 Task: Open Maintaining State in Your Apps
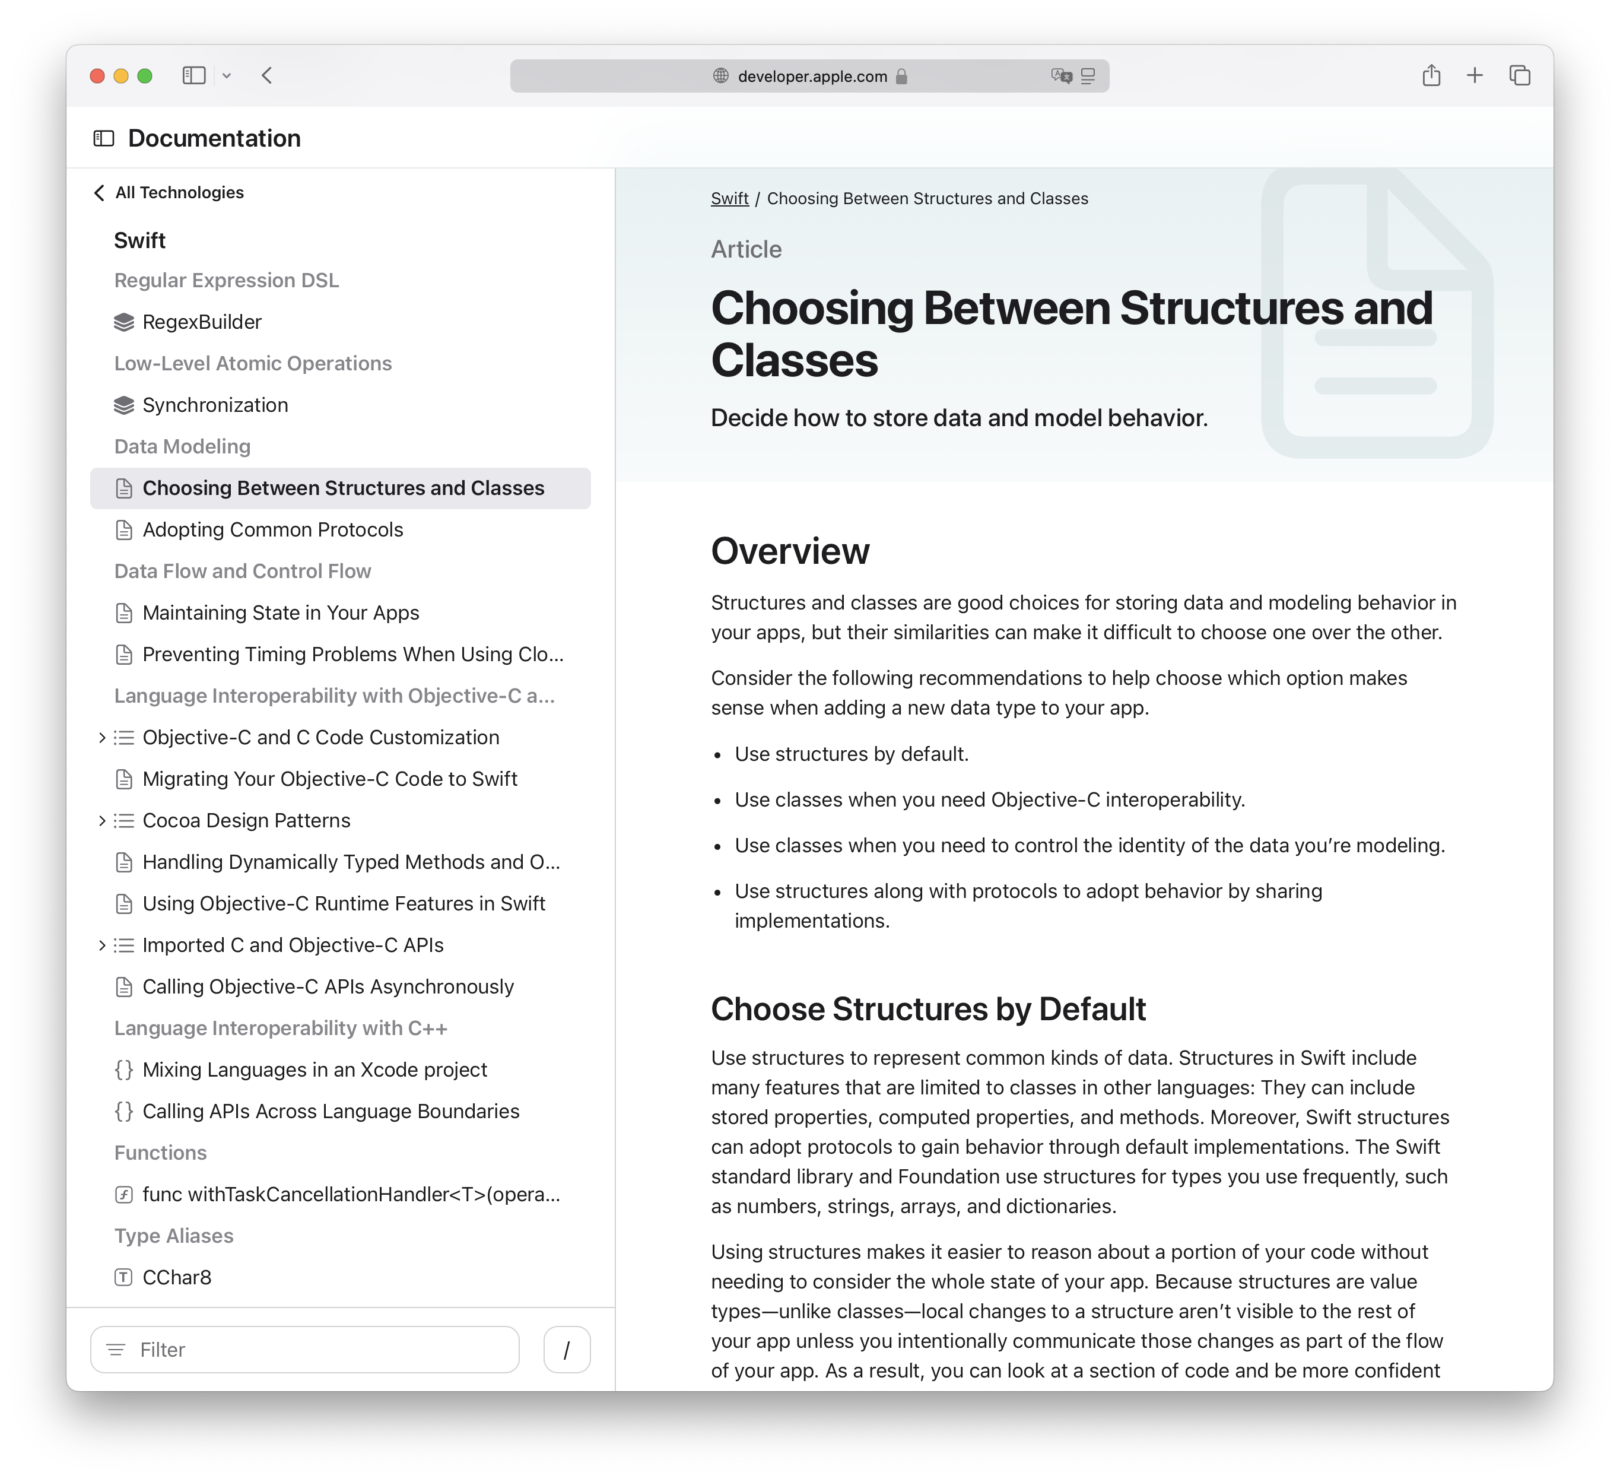pyautogui.click(x=281, y=612)
